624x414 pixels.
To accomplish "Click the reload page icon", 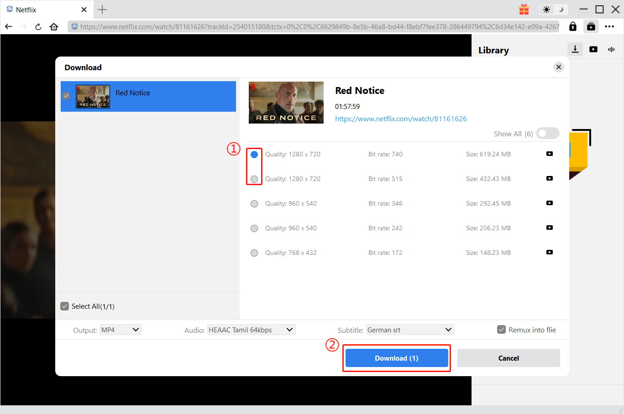I will [x=38, y=26].
